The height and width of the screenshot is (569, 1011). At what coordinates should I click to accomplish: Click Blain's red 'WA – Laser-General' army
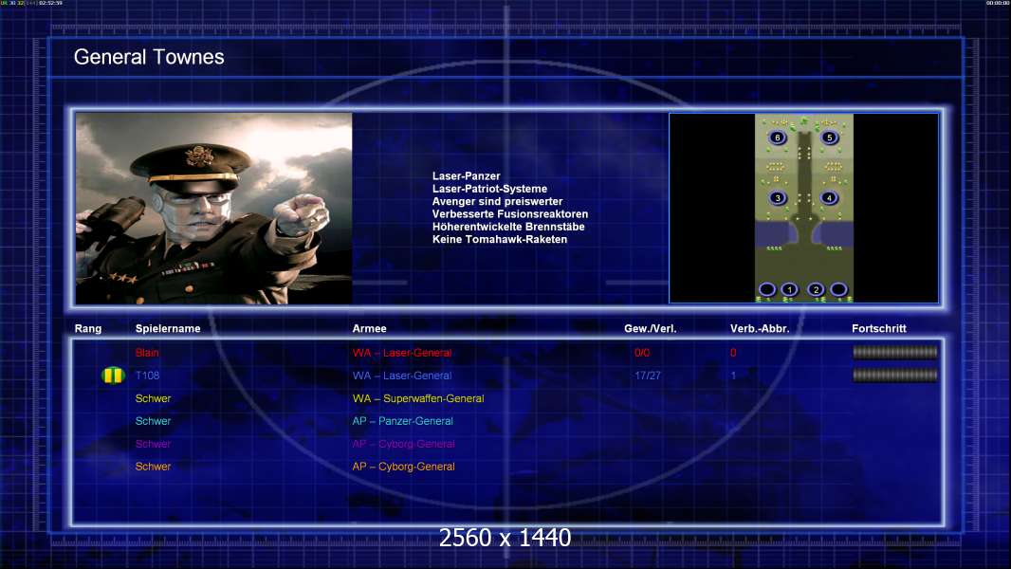[x=402, y=353]
